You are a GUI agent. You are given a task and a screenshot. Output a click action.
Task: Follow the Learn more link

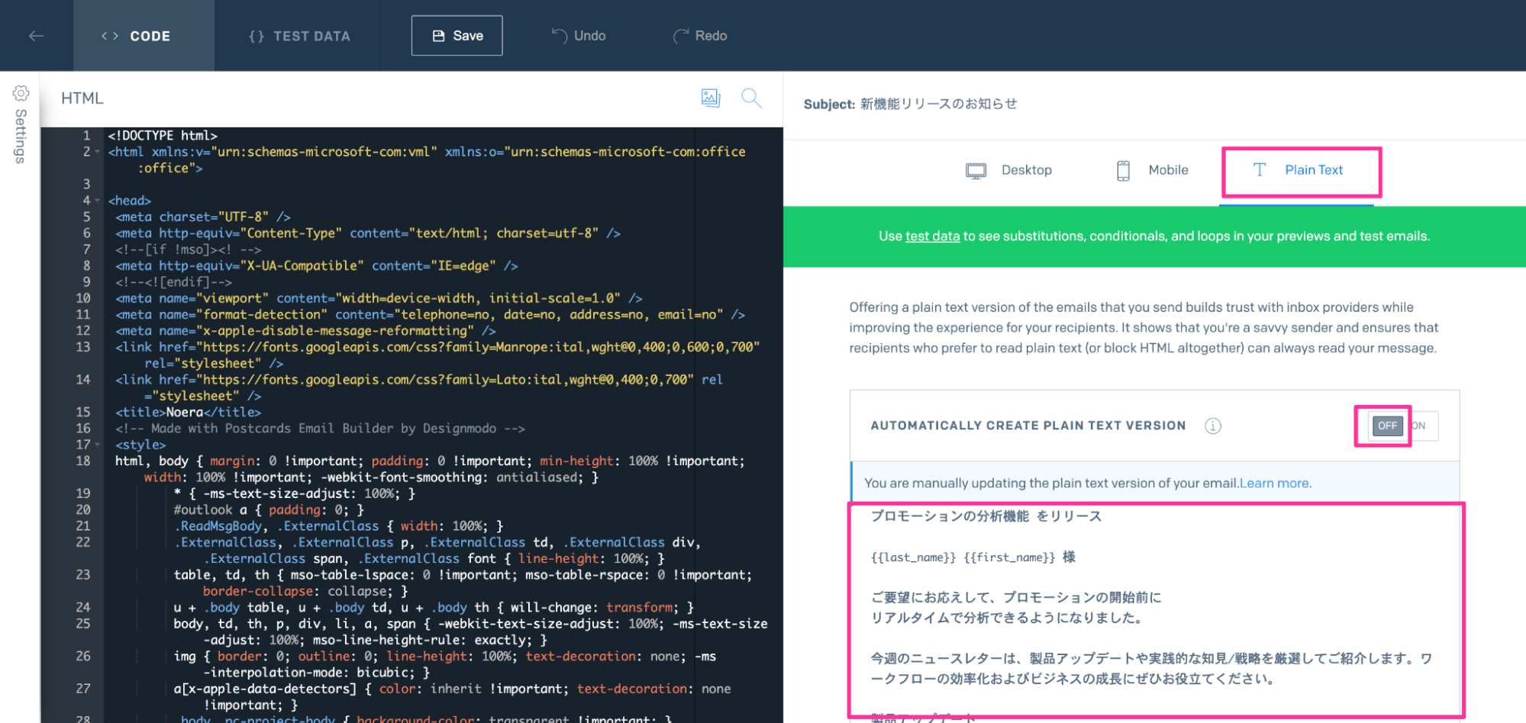[x=1274, y=484]
